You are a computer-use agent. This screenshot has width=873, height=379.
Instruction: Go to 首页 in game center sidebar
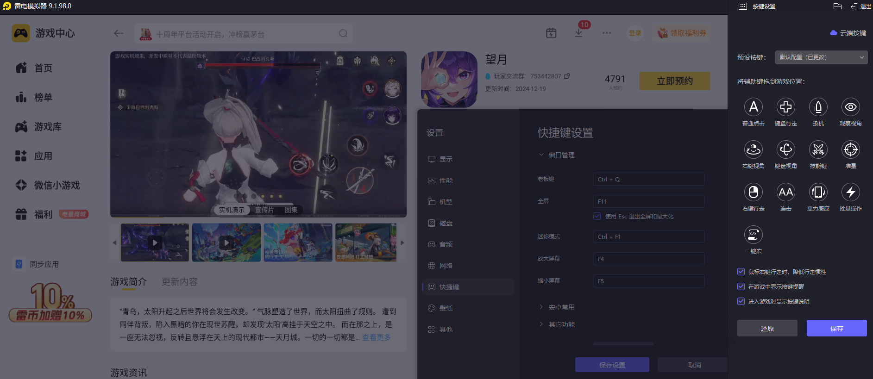point(34,68)
